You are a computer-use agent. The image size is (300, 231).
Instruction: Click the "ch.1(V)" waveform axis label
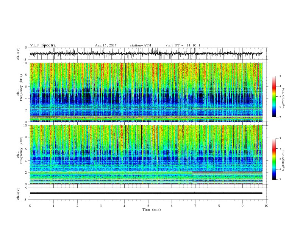(x=18, y=54)
